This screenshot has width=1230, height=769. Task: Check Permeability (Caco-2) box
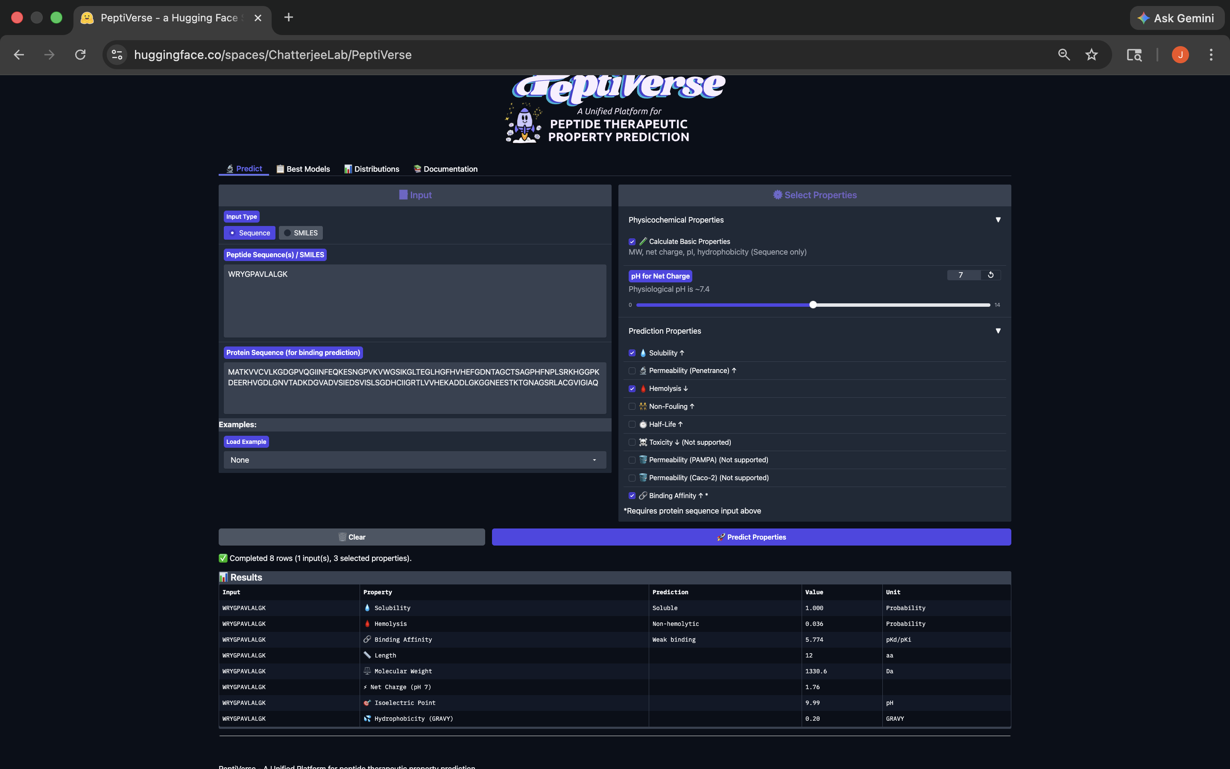click(x=632, y=478)
